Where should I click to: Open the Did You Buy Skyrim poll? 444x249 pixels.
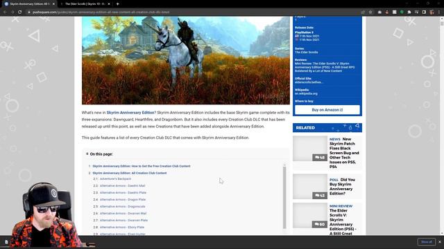tap(342, 186)
